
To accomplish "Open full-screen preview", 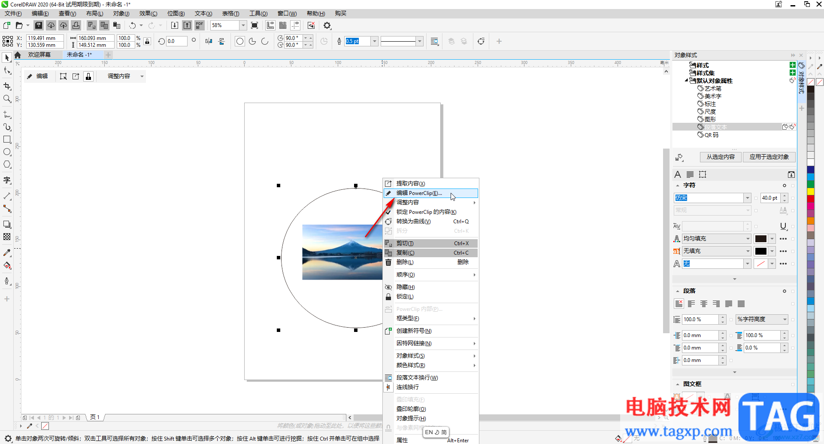I will pyautogui.click(x=254, y=25).
